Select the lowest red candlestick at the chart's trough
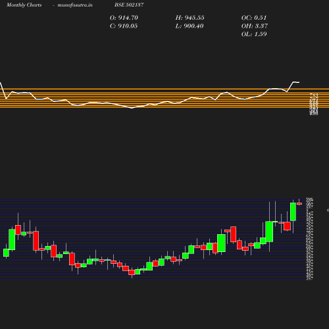Viewport: 329px width, 329px height. [132, 272]
